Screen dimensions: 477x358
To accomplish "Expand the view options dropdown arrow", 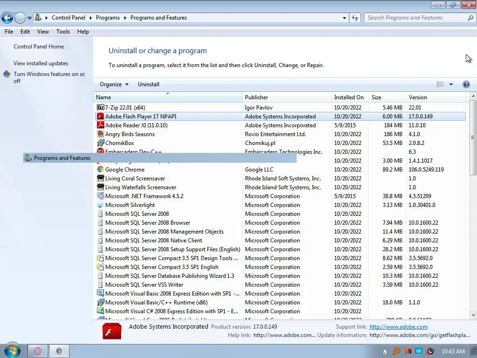I will click(x=451, y=84).
